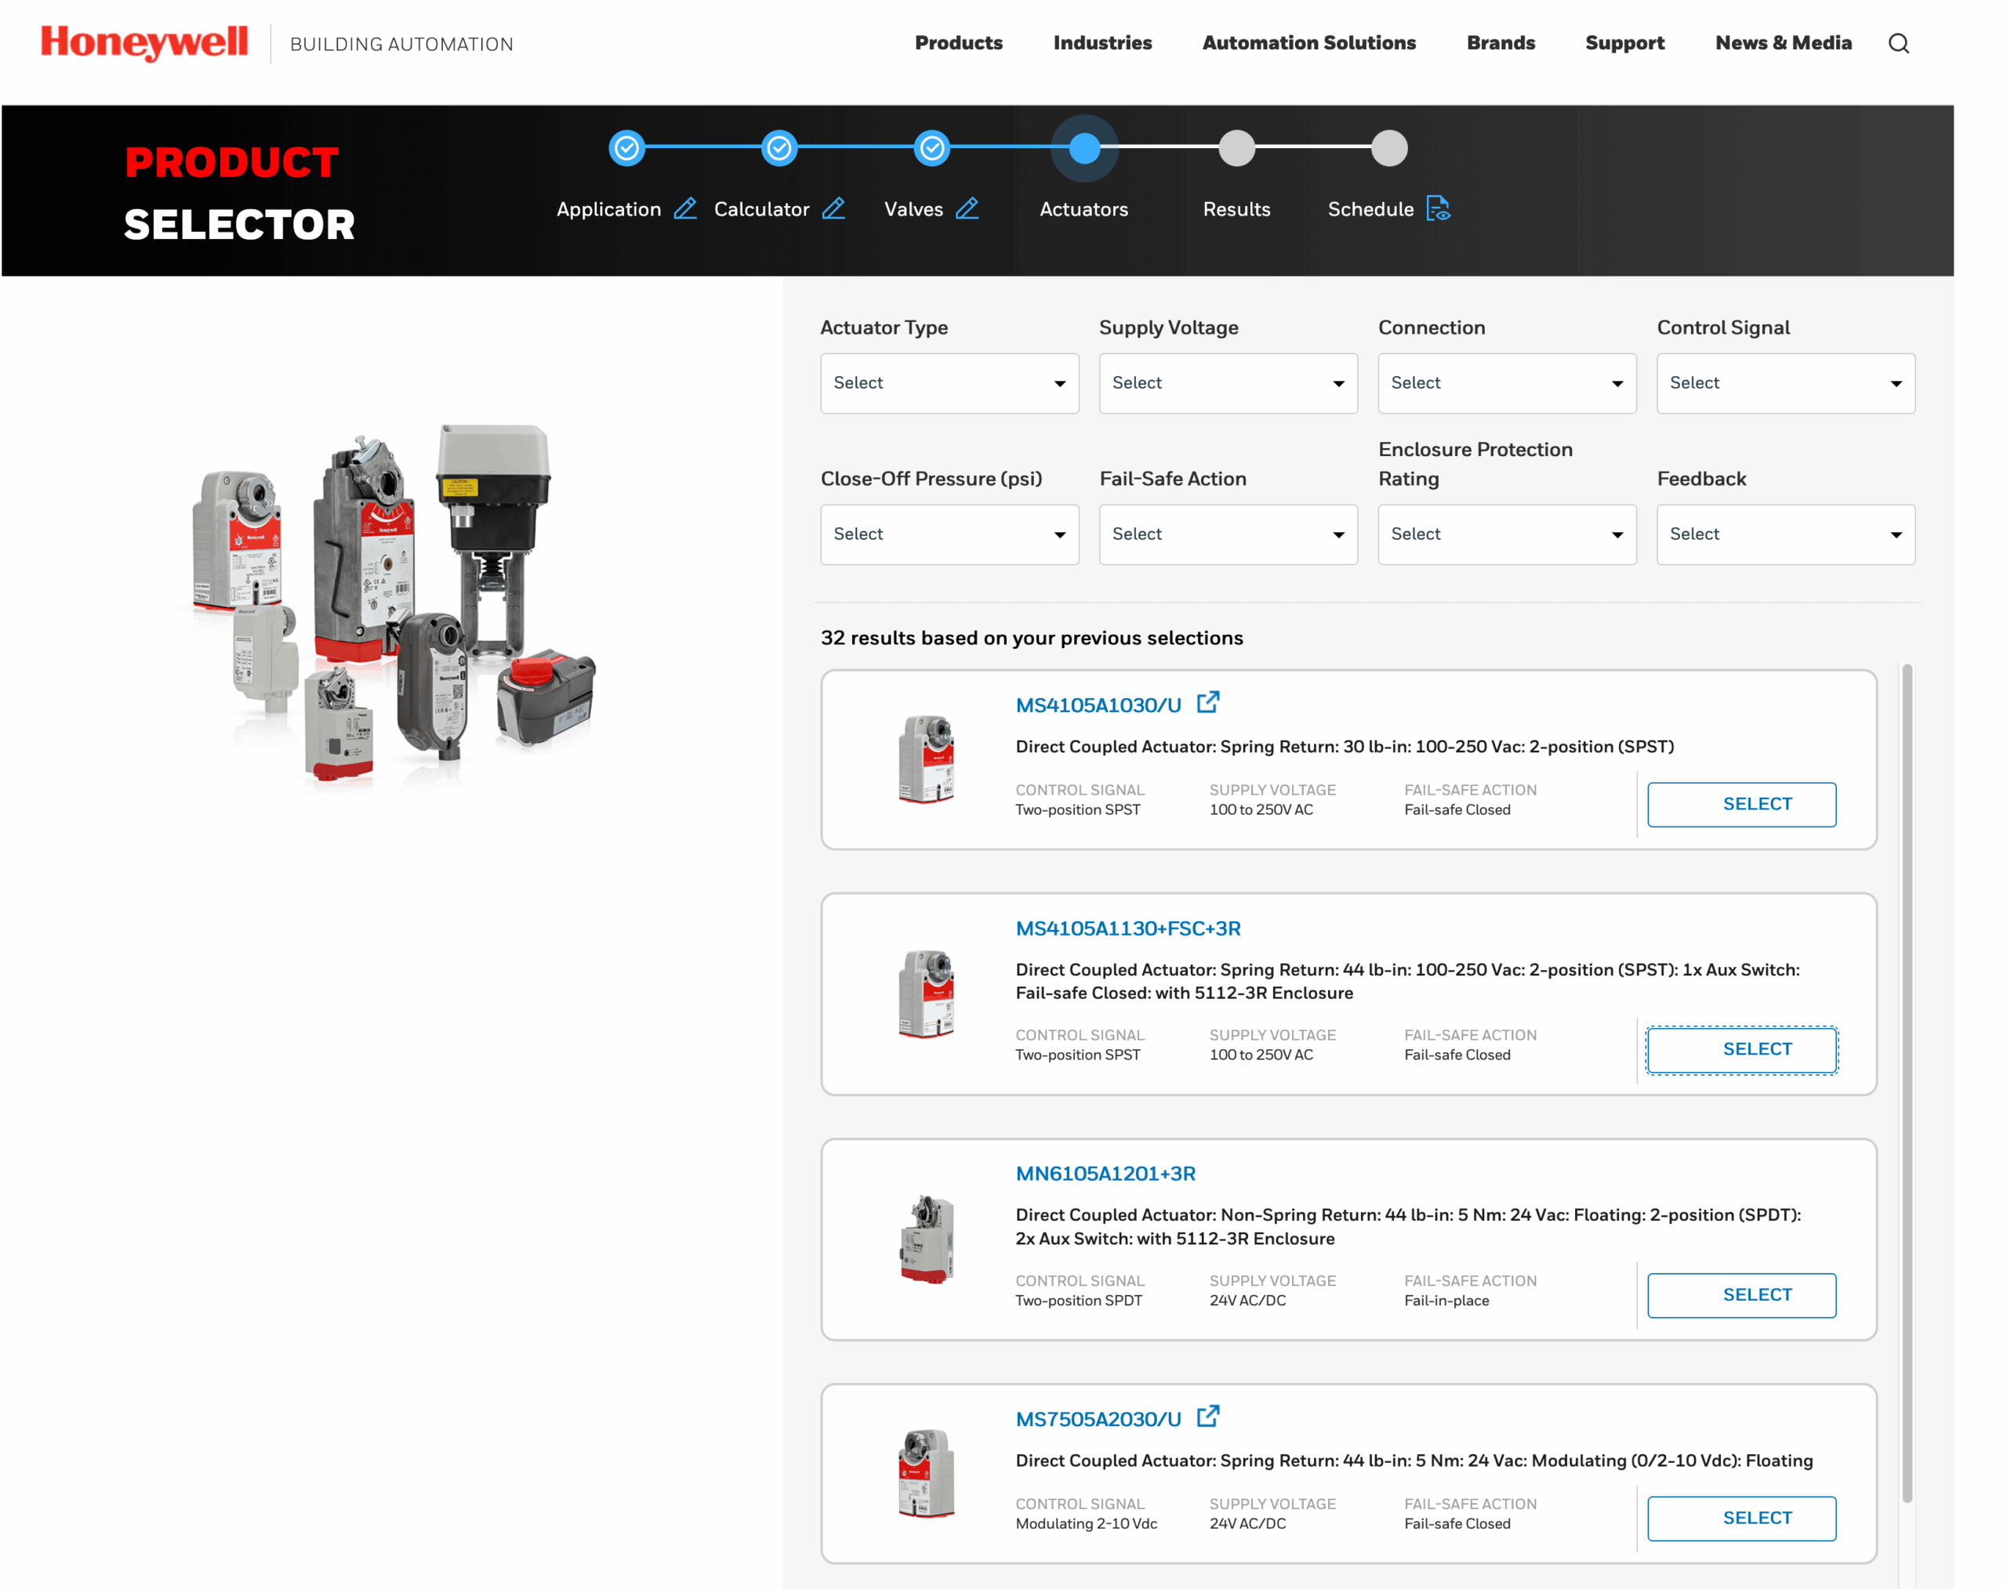Viewport: 2007px width, 1589px height.
Task: Click the edit pencil beside the Valves step
Action: click(x=968, y=208)
